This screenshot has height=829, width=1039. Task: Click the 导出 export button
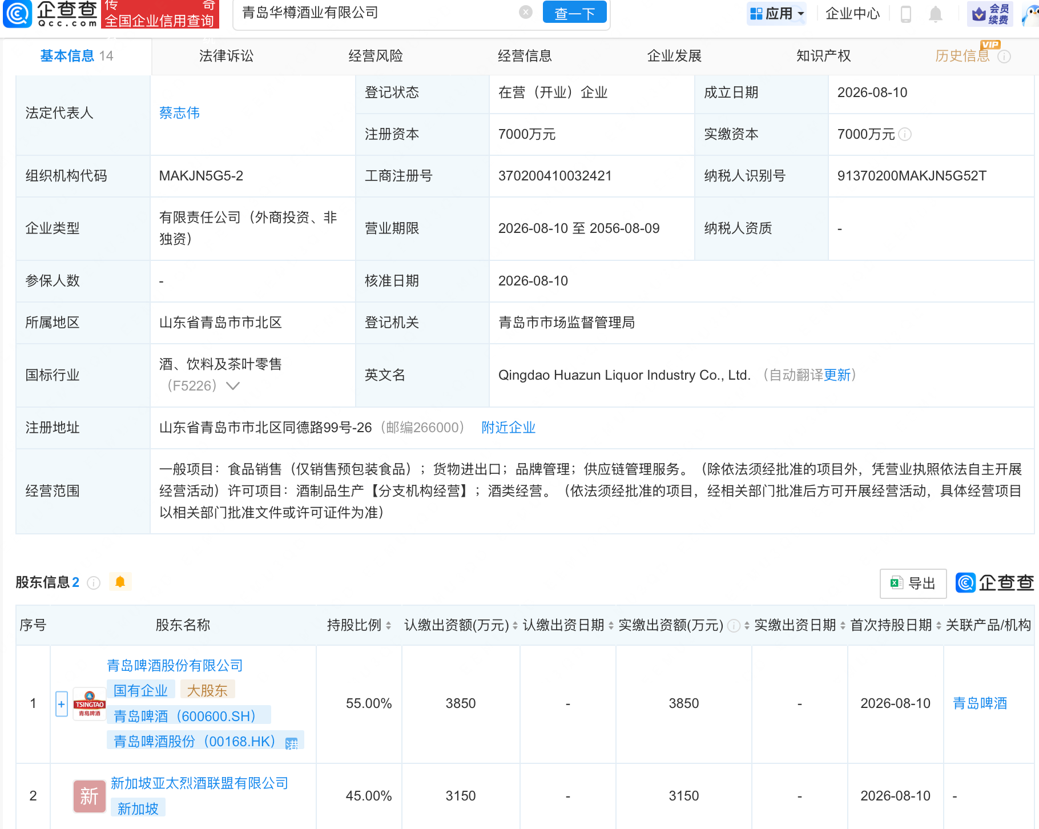[x=913, y=583]
